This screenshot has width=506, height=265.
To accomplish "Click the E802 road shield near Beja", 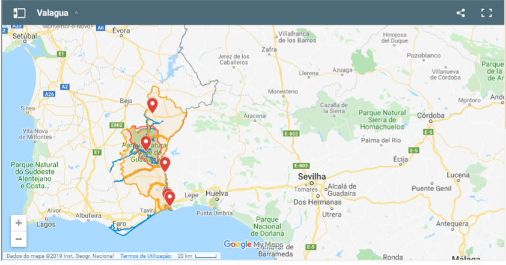I will 117,125.
